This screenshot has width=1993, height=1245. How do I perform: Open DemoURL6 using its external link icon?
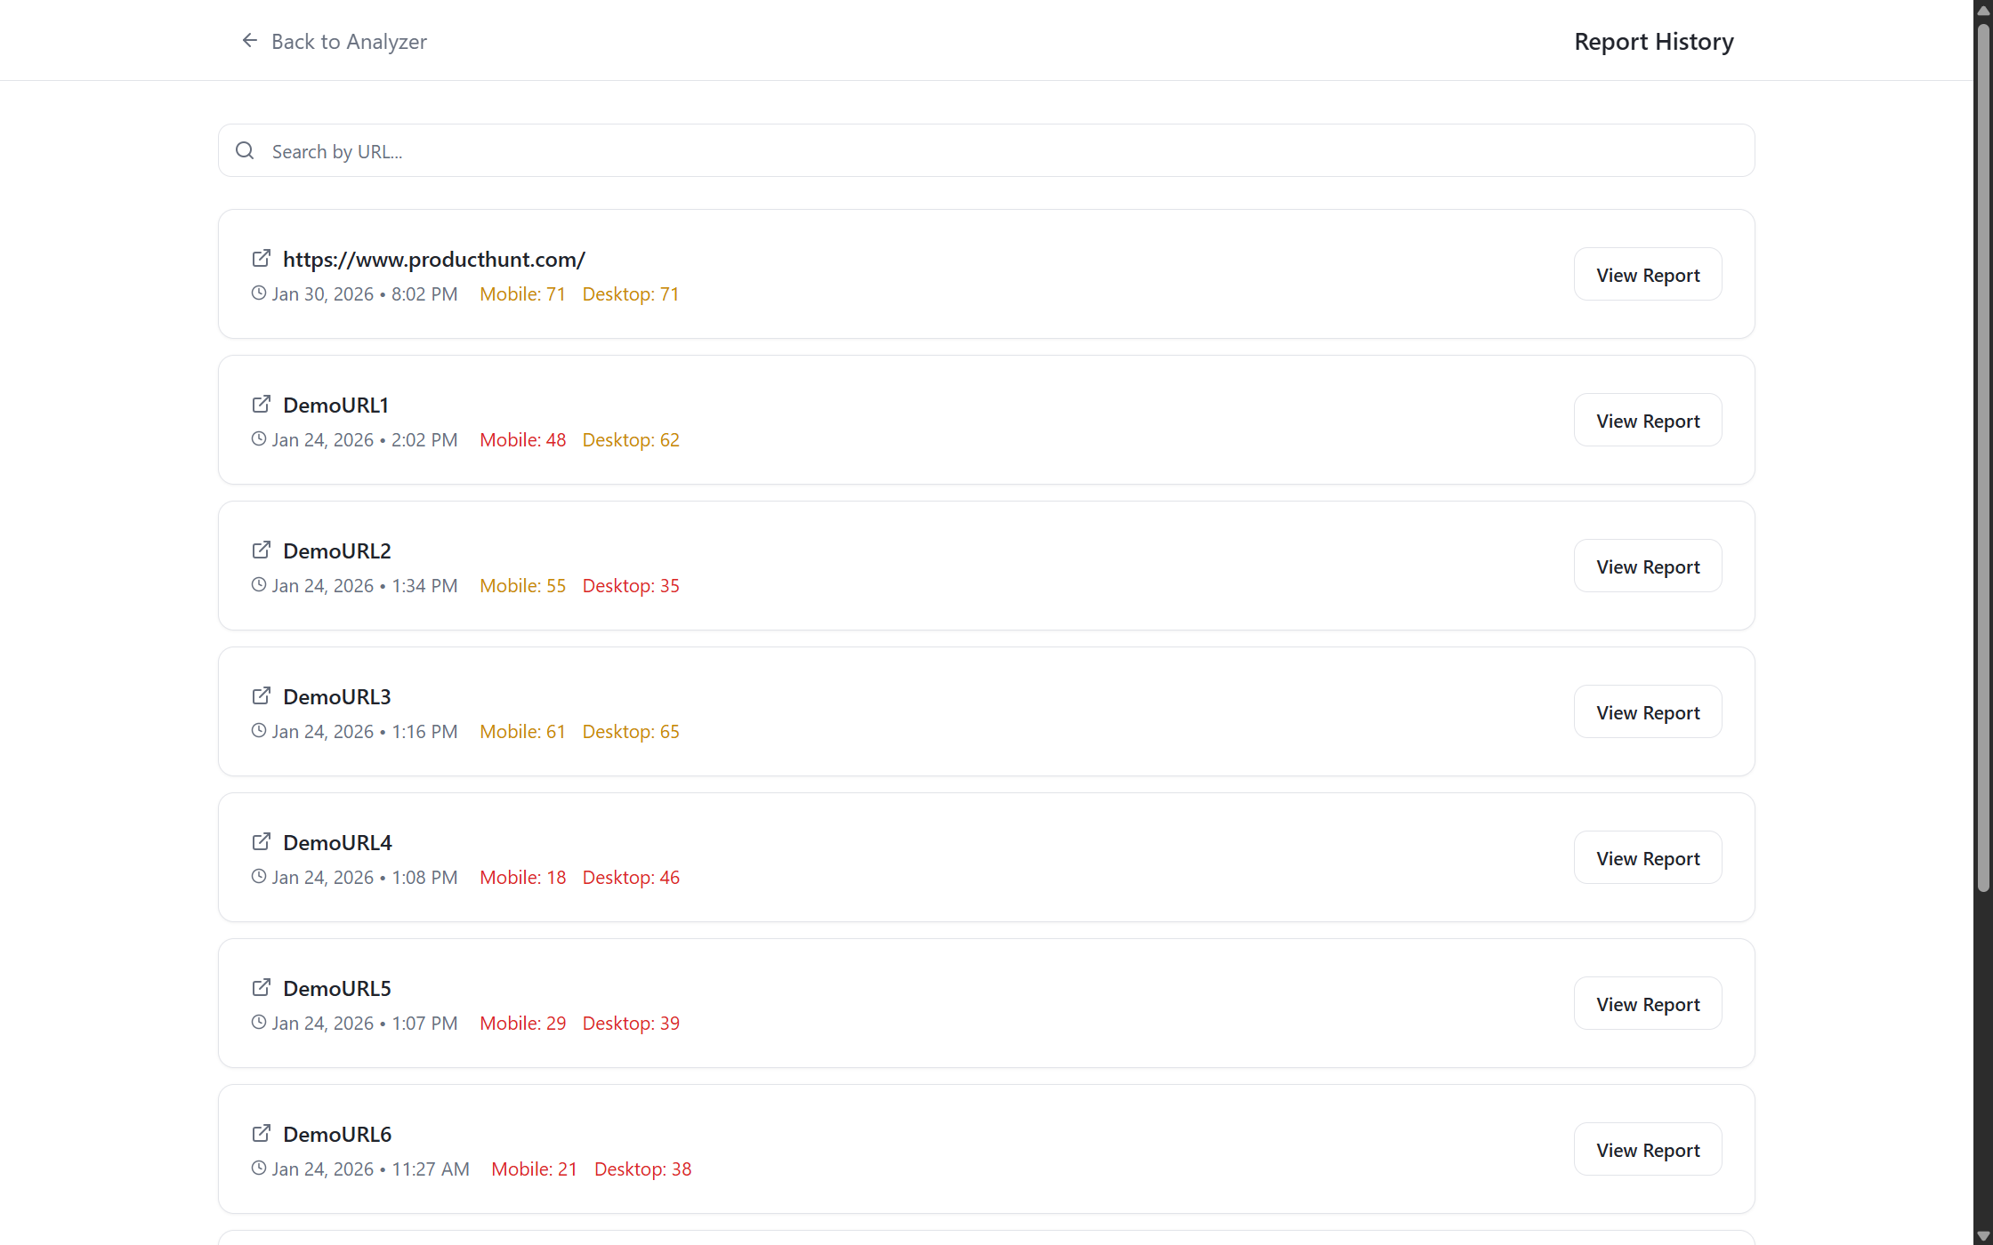point(261,1132)
